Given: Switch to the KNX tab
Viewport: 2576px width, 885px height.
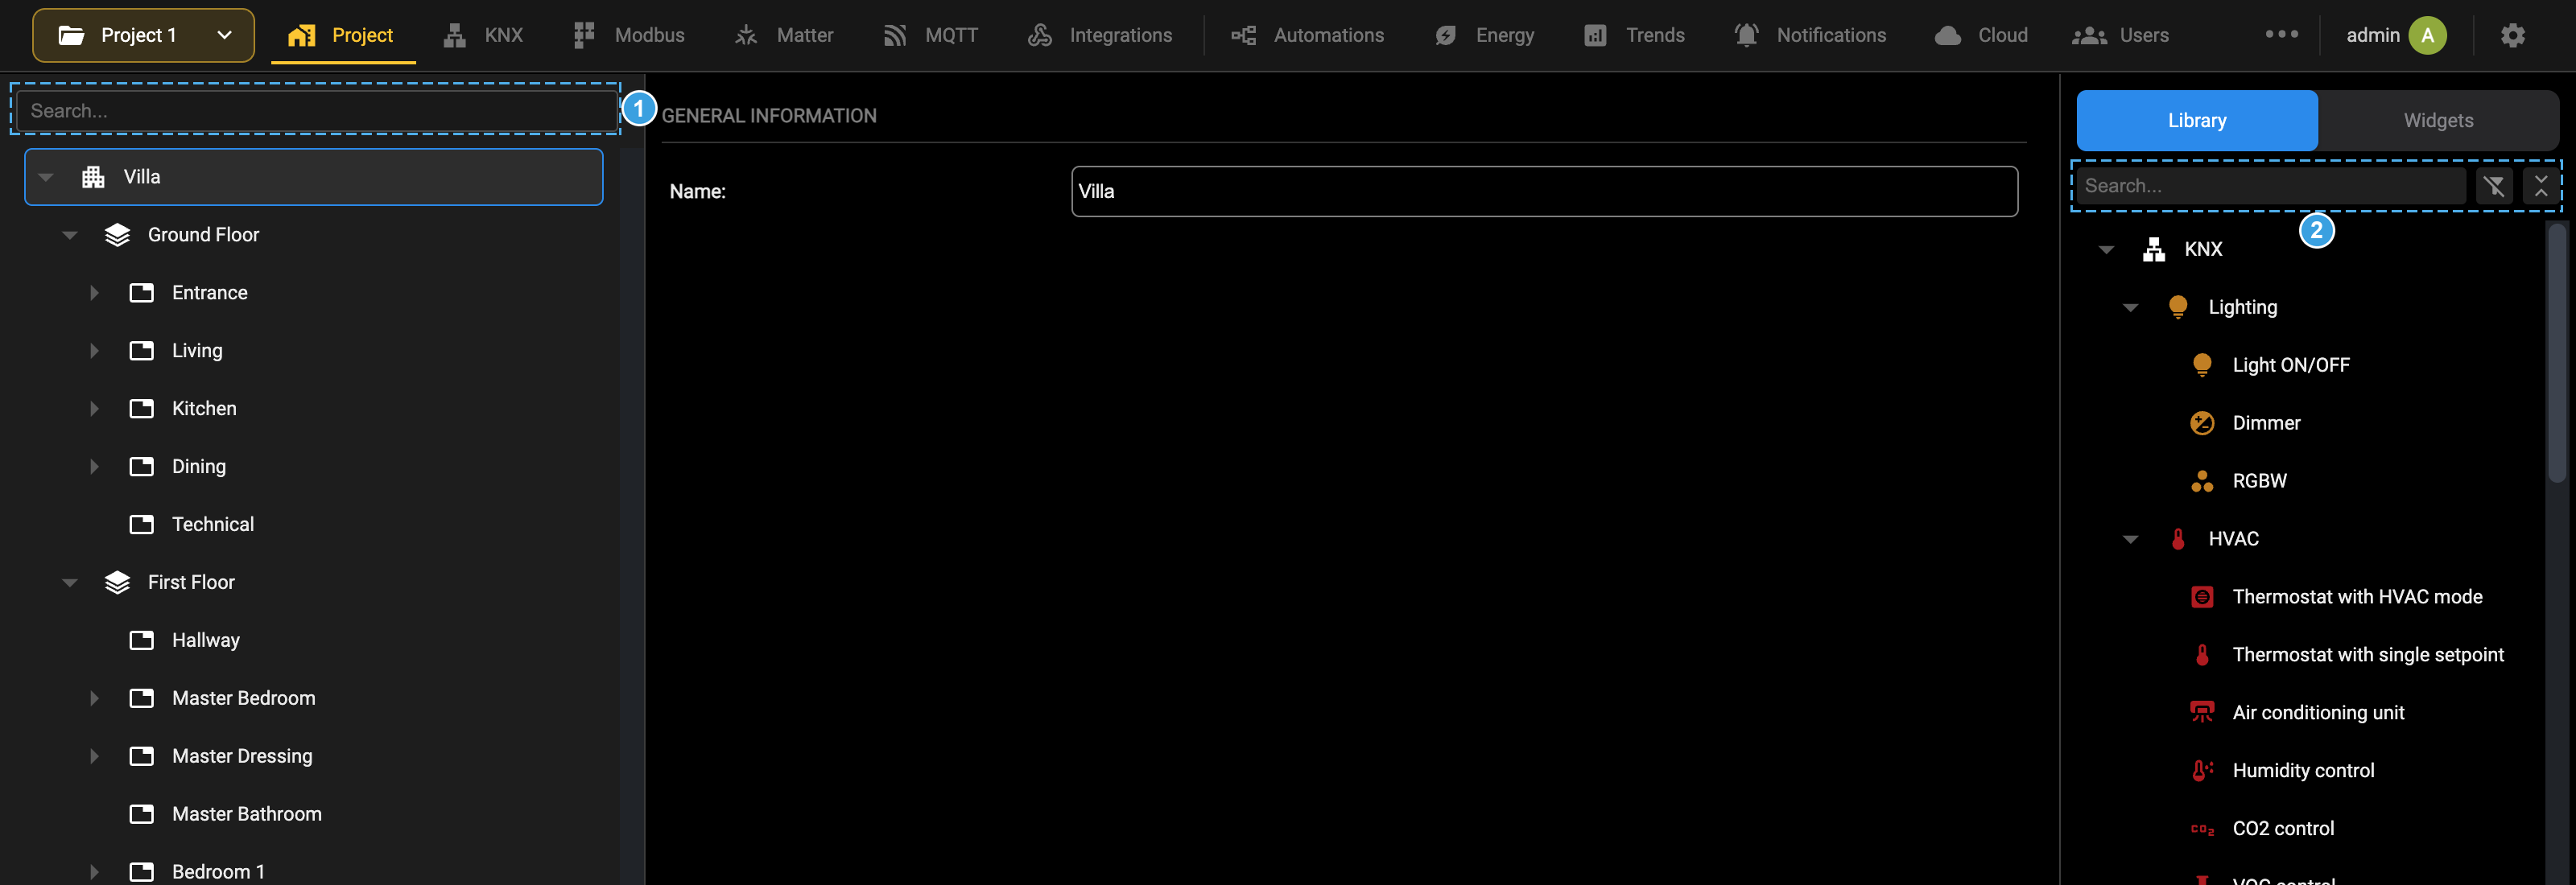Looking at the screenshot, I should pos(483,35).
